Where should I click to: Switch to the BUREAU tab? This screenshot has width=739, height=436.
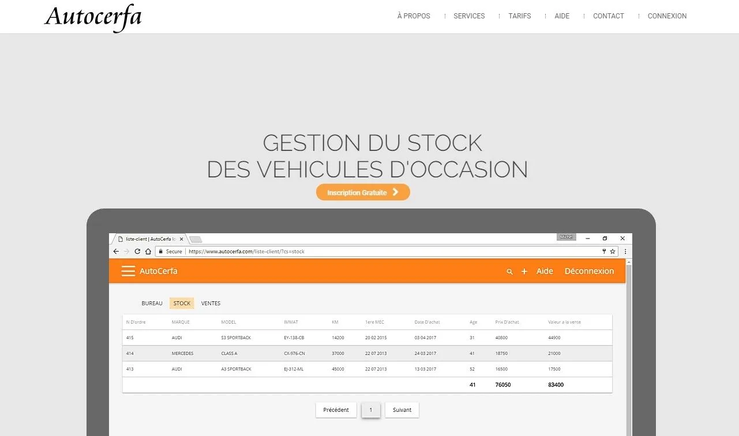(x=152, y=304)
